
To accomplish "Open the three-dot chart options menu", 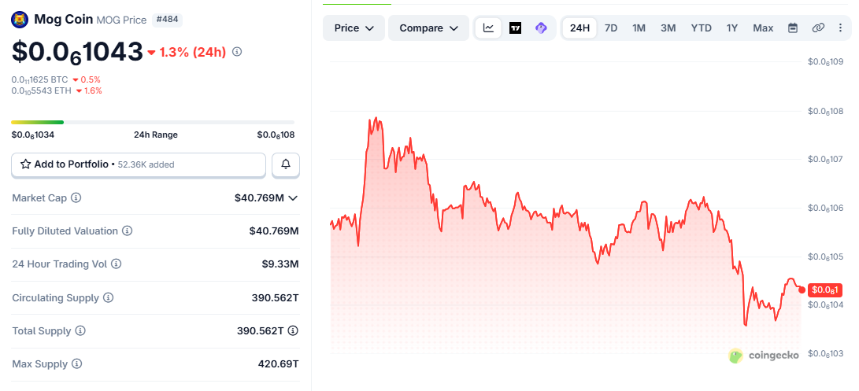I will (x=841, y=28).
